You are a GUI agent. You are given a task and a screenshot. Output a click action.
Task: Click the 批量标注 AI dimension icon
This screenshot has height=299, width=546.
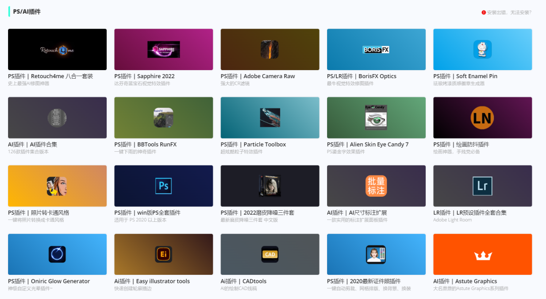point(376,186)
